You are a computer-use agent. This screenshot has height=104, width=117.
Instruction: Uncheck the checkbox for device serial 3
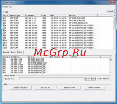click(4, 23)
